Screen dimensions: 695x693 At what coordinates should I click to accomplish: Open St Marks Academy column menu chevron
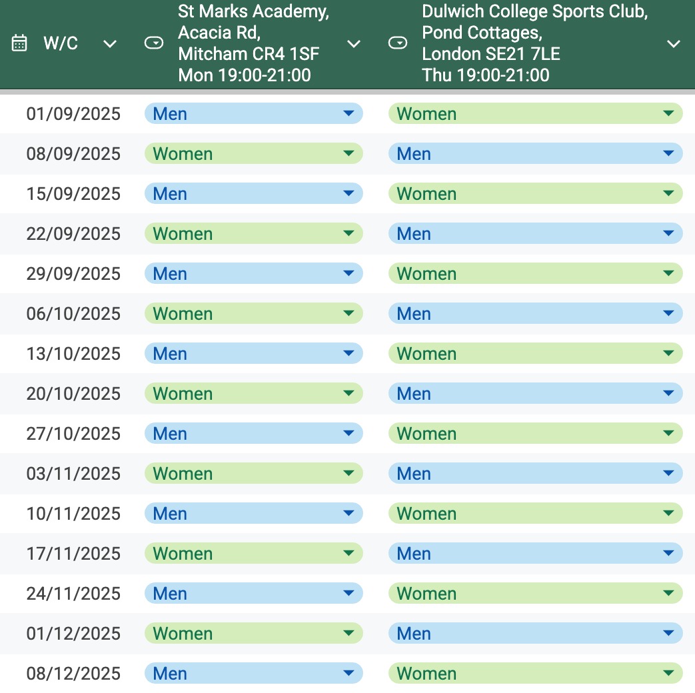point(354,44)
